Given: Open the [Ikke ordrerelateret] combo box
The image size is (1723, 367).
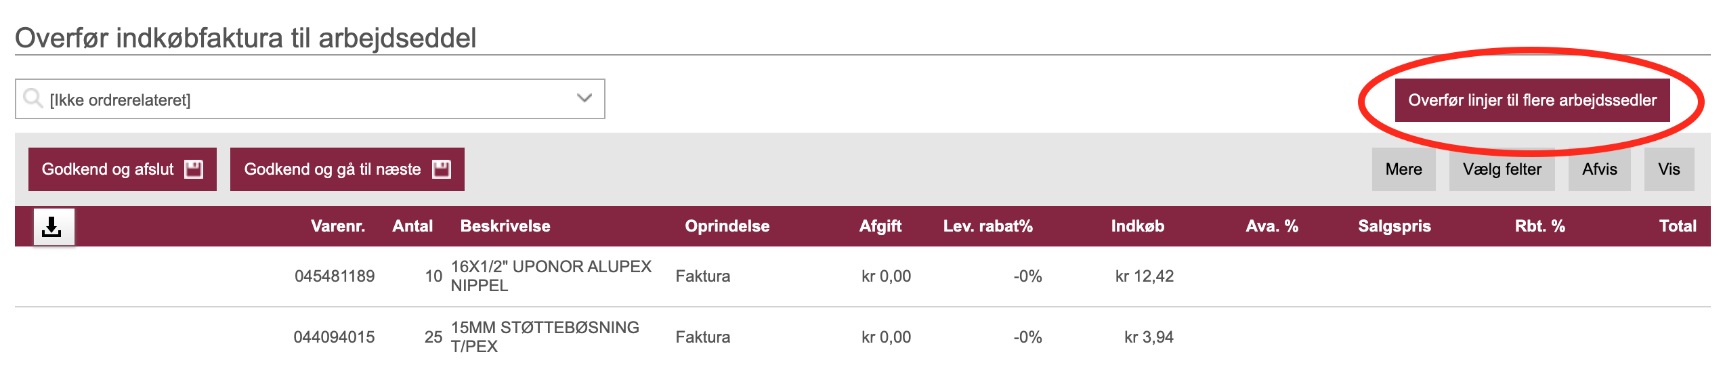Looking at the screenshot, I should (310, 99).
